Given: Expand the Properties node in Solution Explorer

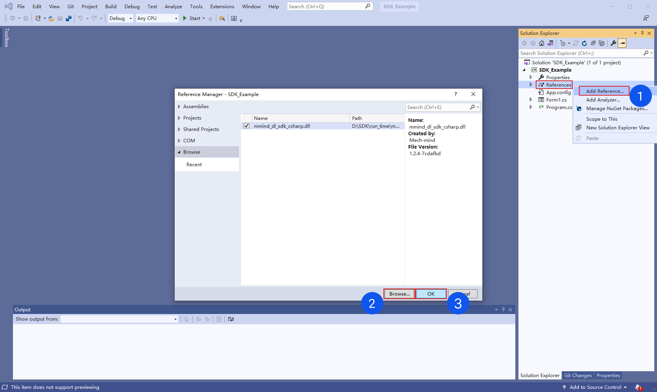Looking at the screenshot, I should 531,78.
